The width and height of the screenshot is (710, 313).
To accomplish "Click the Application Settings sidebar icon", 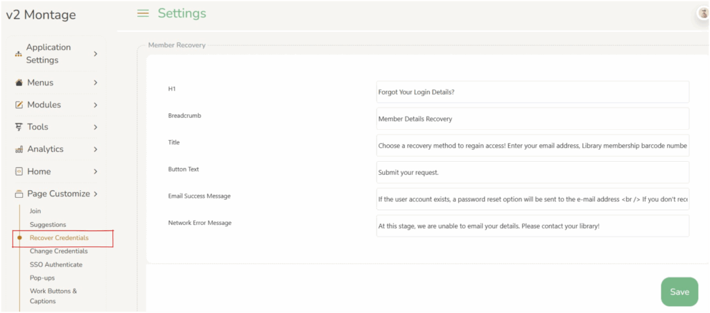I will (x=18, y=54).
